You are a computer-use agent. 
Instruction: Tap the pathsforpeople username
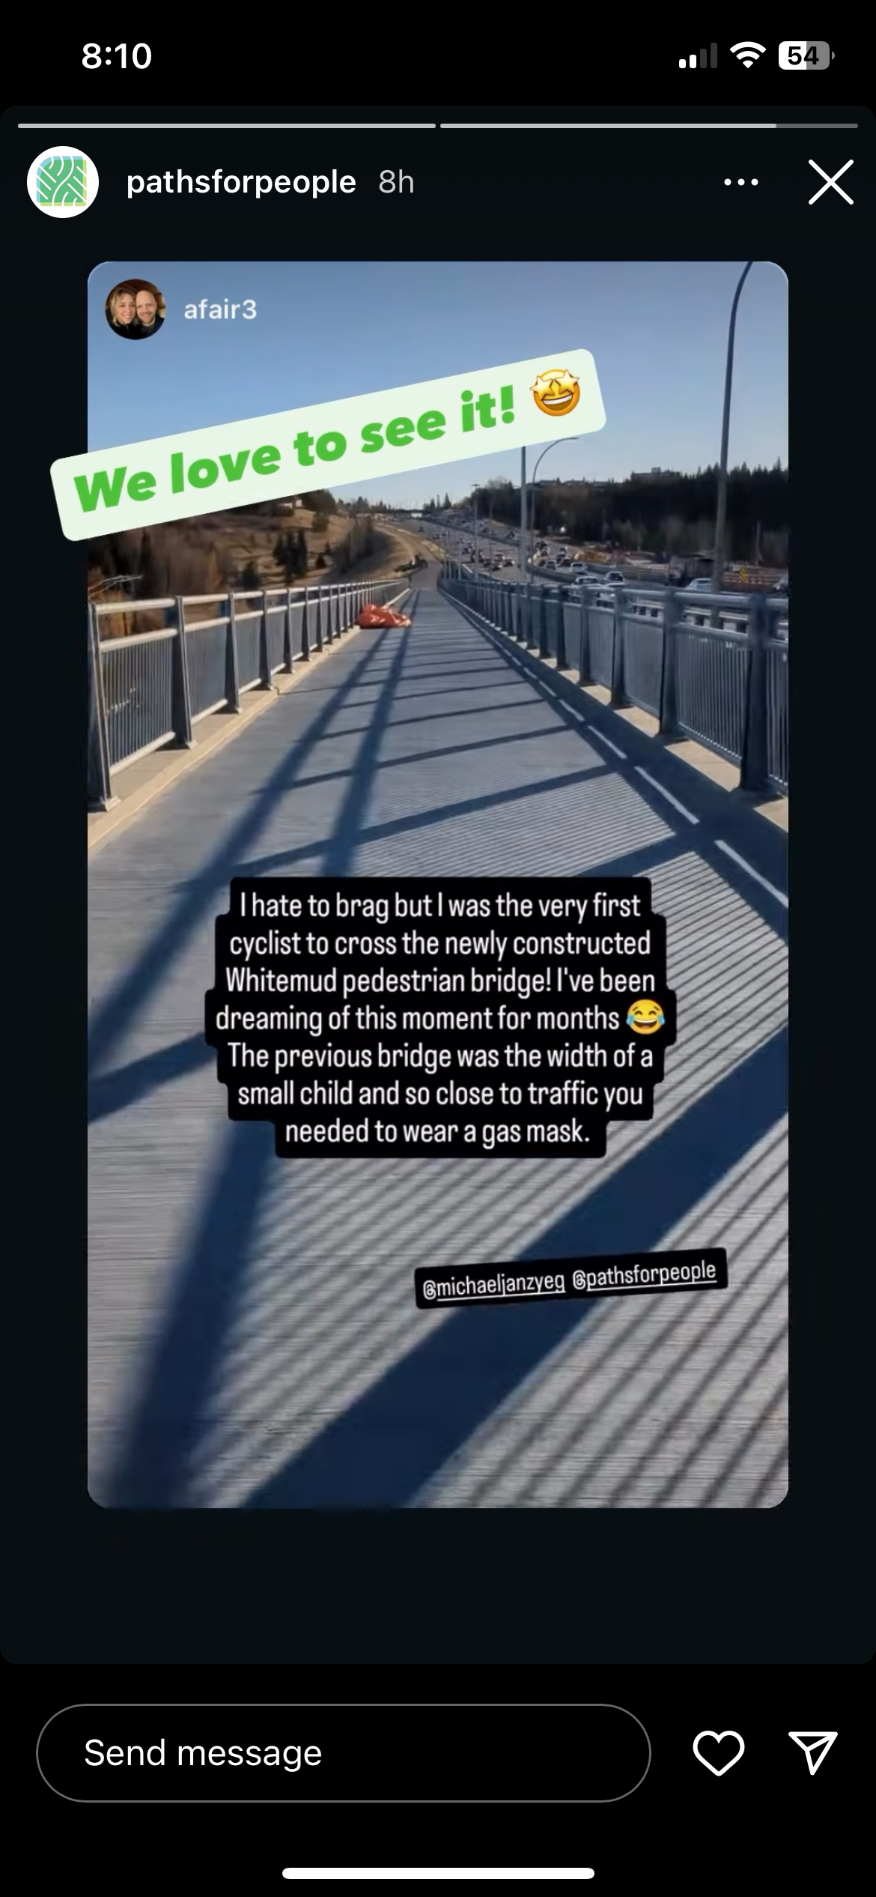(x=241, y=182)
